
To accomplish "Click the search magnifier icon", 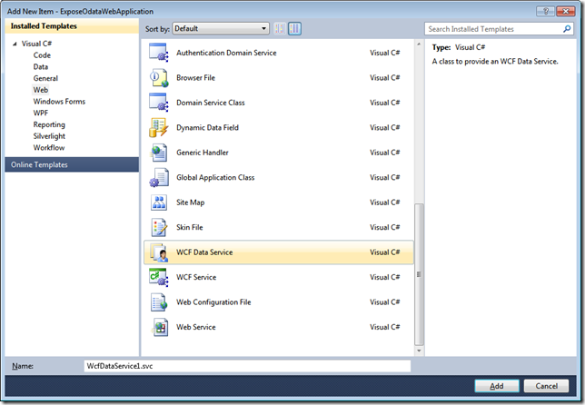I will click(x=567, y=29).
